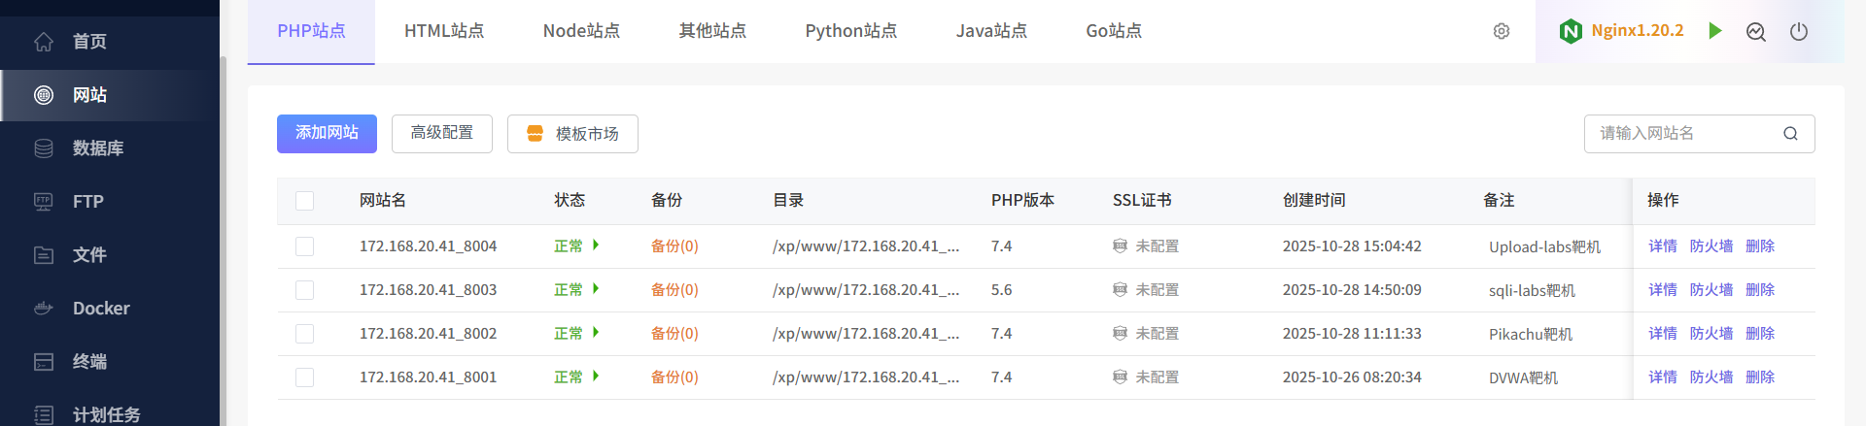Click 防火墙 for Upload-labs靶机 site

pyautogui.click(x=1711, y=246)
